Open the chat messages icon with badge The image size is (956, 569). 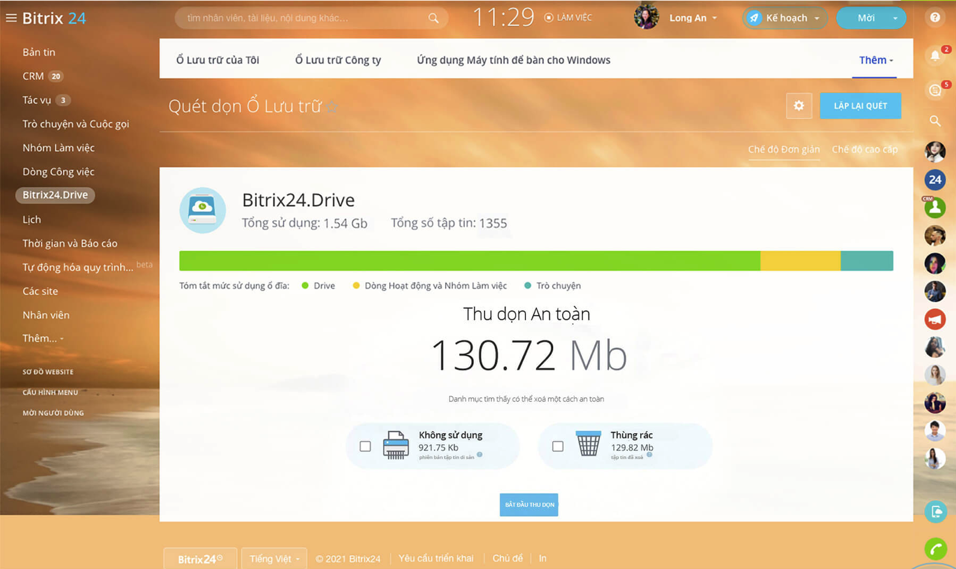pyautogui.click(x=935, y=90)
